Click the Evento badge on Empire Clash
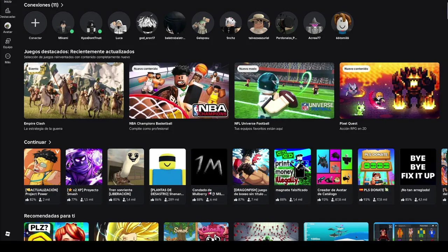Screen dimensions: 448x252 click(x=34, y=69)
